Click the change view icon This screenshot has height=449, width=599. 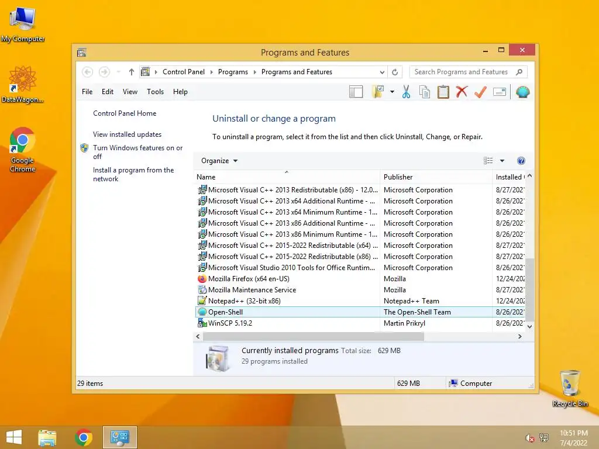(488, 161)
